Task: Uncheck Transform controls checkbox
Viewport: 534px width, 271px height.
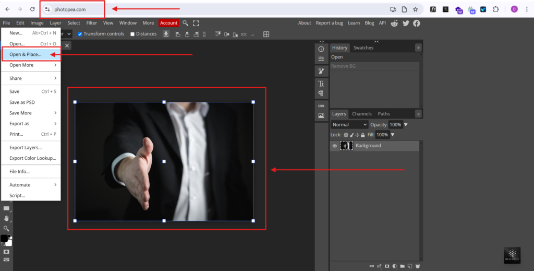Action: [x=80, y=34]
